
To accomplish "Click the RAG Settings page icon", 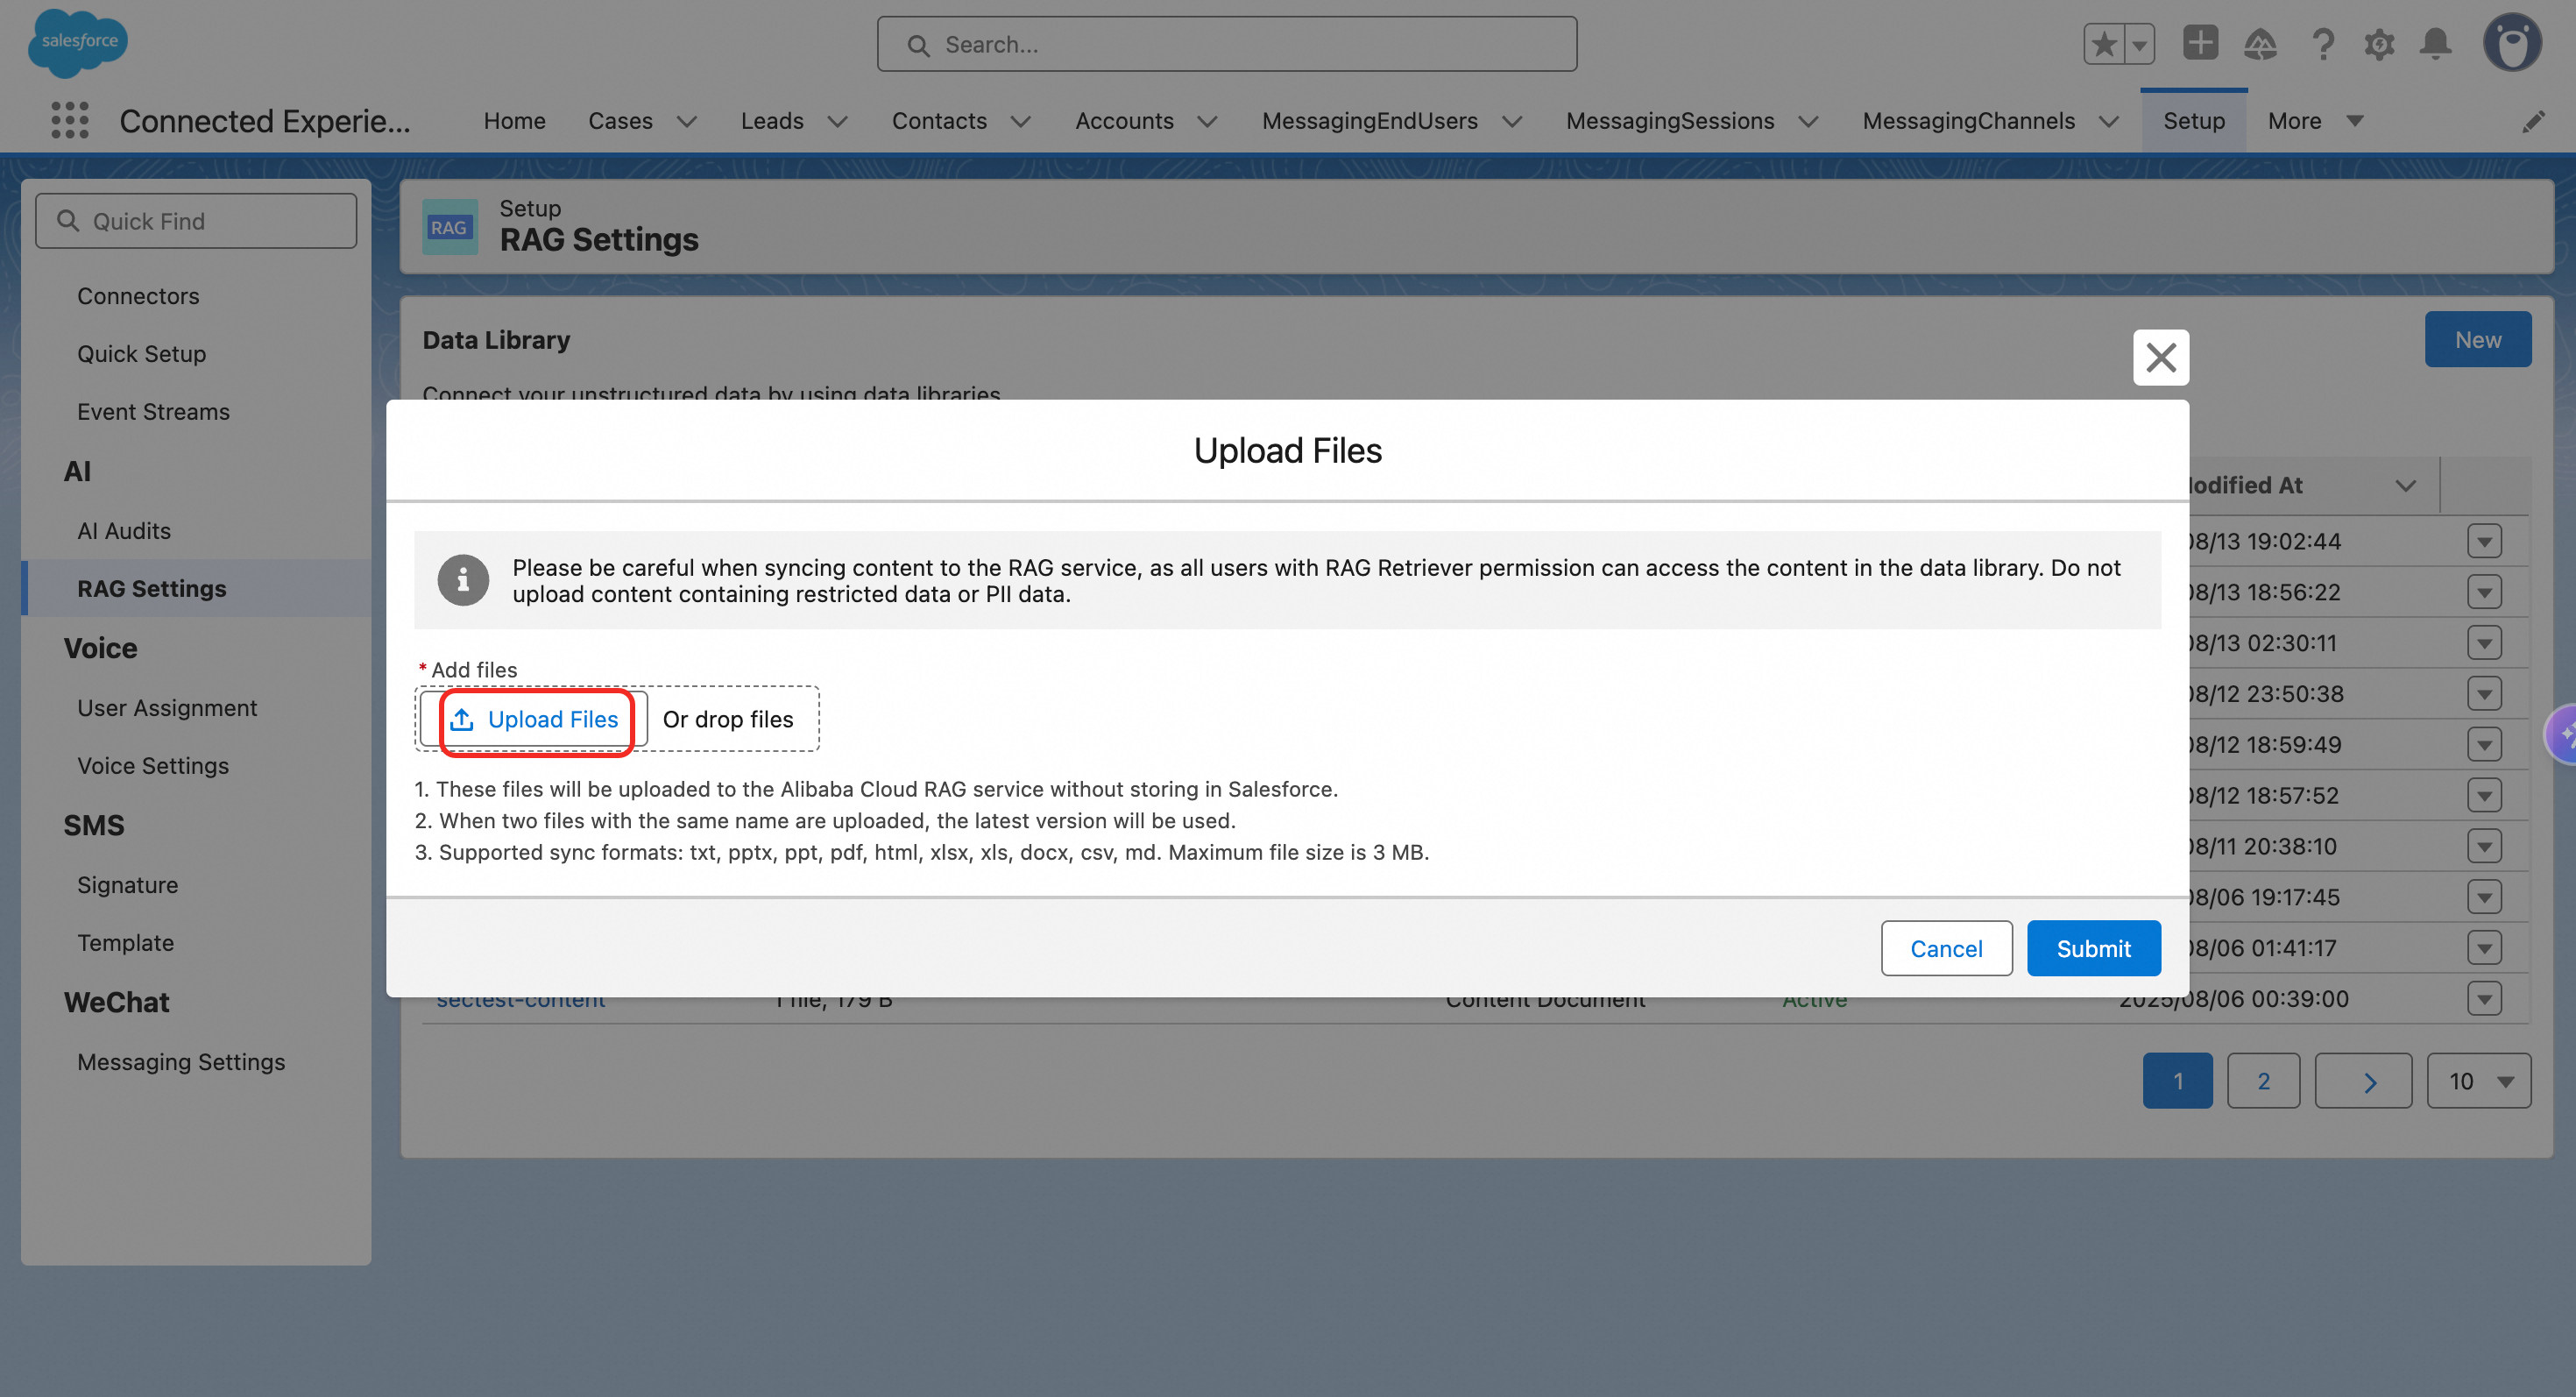I will [449, 227].
